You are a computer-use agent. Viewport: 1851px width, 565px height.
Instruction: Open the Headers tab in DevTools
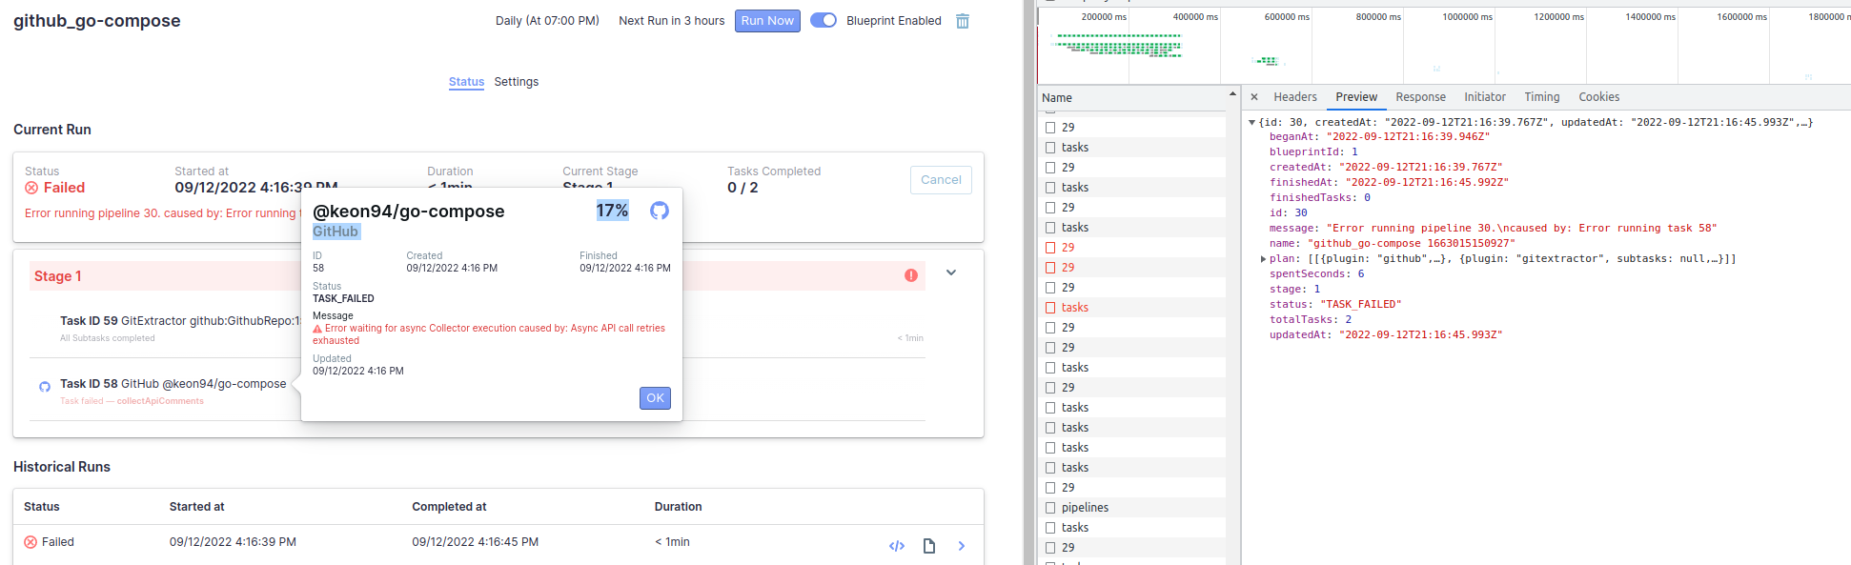click(x=1295, y=97)
